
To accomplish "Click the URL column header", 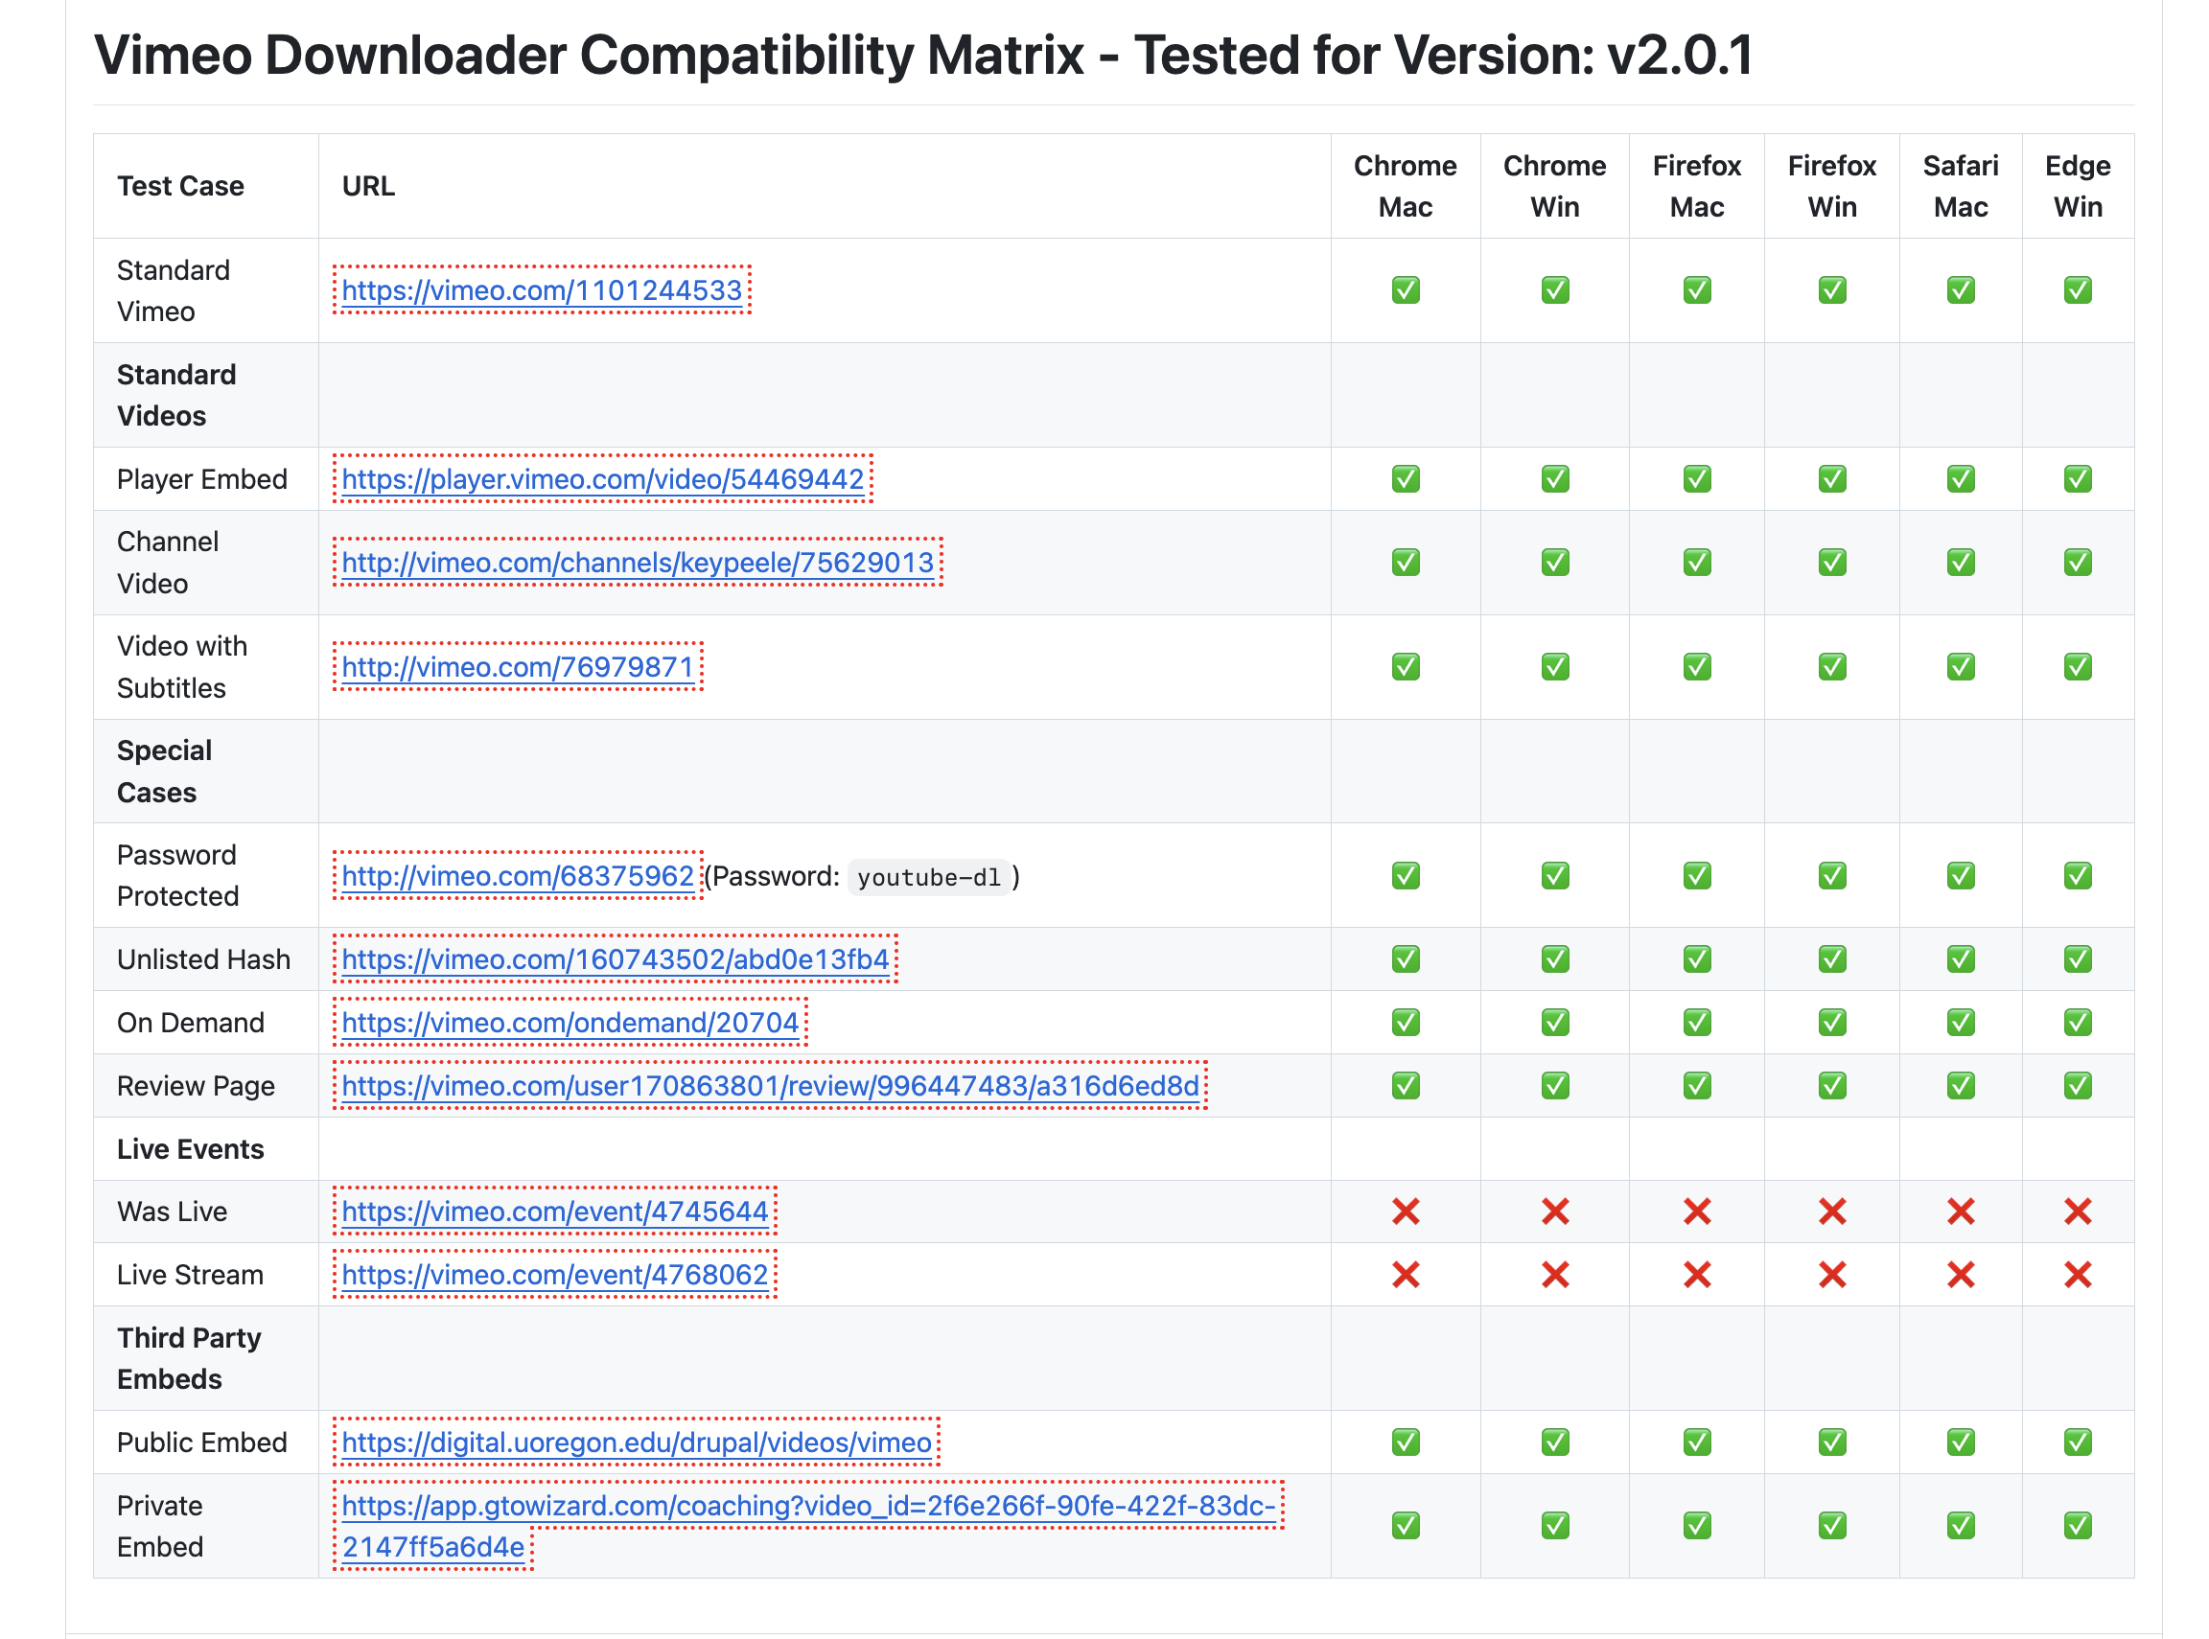I will pos(368,187).
